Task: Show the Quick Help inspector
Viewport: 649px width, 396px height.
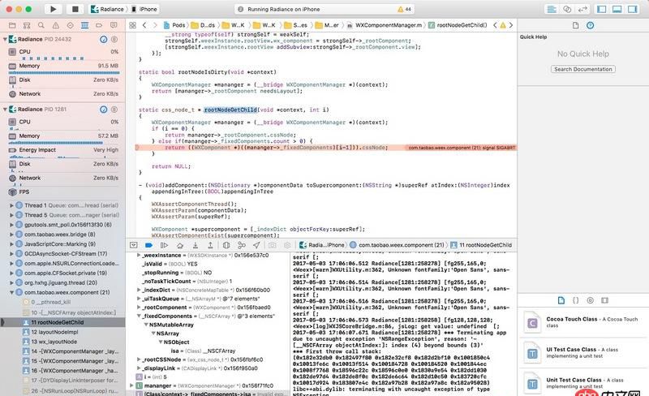Action: coord(591,25)
